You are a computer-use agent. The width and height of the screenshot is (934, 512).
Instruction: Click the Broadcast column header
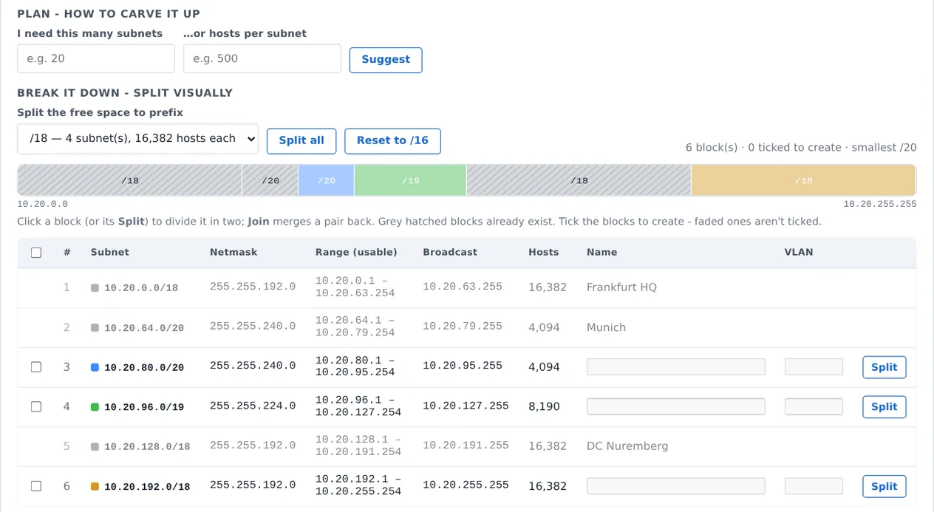coord(450,252)
